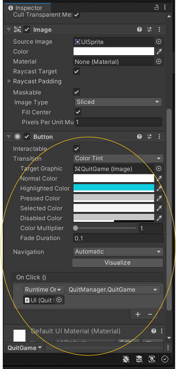The height and width of the screenshot is (369, 176).
Task: Open QuitManager.QuitGame function dropdown
Action: (x=114, y=290)
